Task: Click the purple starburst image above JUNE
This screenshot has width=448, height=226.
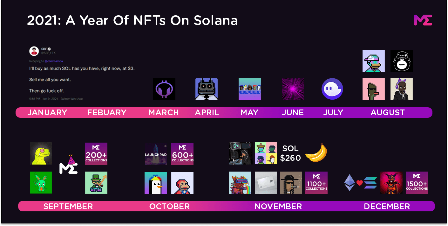Action: pos(293,89)
